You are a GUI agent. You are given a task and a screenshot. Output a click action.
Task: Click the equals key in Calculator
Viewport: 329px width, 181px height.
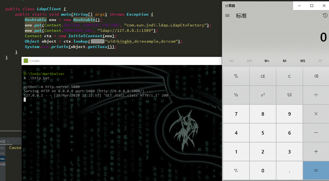click(x=316, y=170)
